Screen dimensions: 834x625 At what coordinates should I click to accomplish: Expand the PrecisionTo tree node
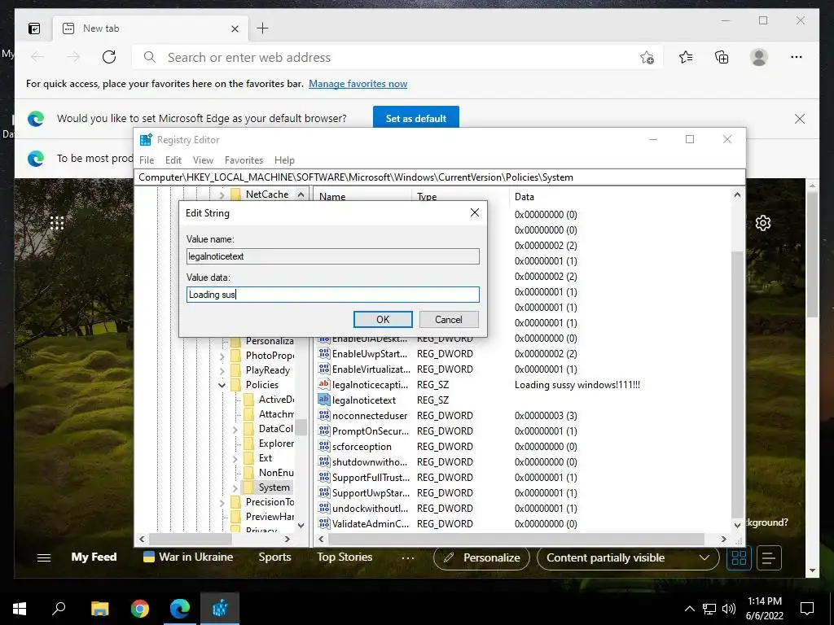point(222,503)
